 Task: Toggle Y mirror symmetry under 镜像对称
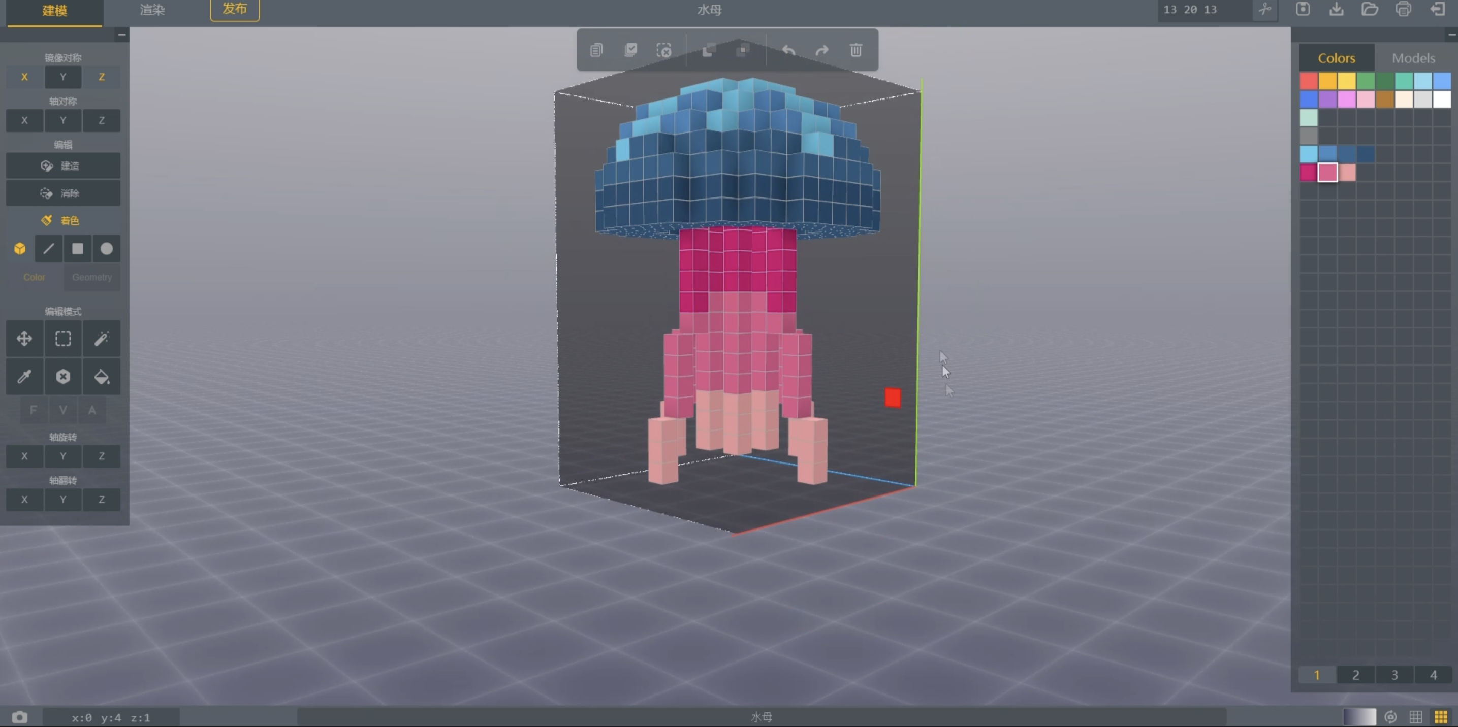(63, 77)
